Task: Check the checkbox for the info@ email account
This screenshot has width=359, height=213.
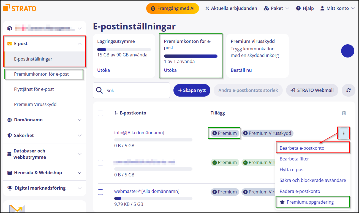Action: pos(100,133)
